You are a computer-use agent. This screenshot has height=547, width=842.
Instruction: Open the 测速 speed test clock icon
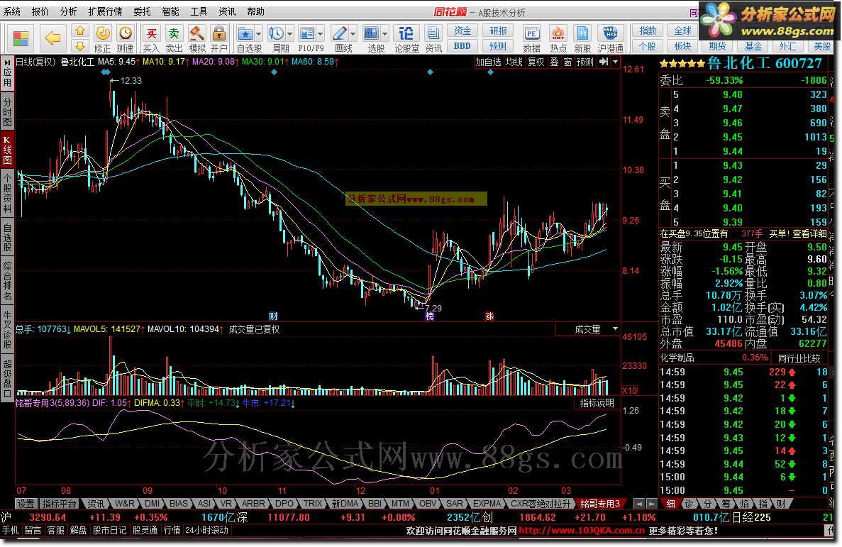click(125, 39)
